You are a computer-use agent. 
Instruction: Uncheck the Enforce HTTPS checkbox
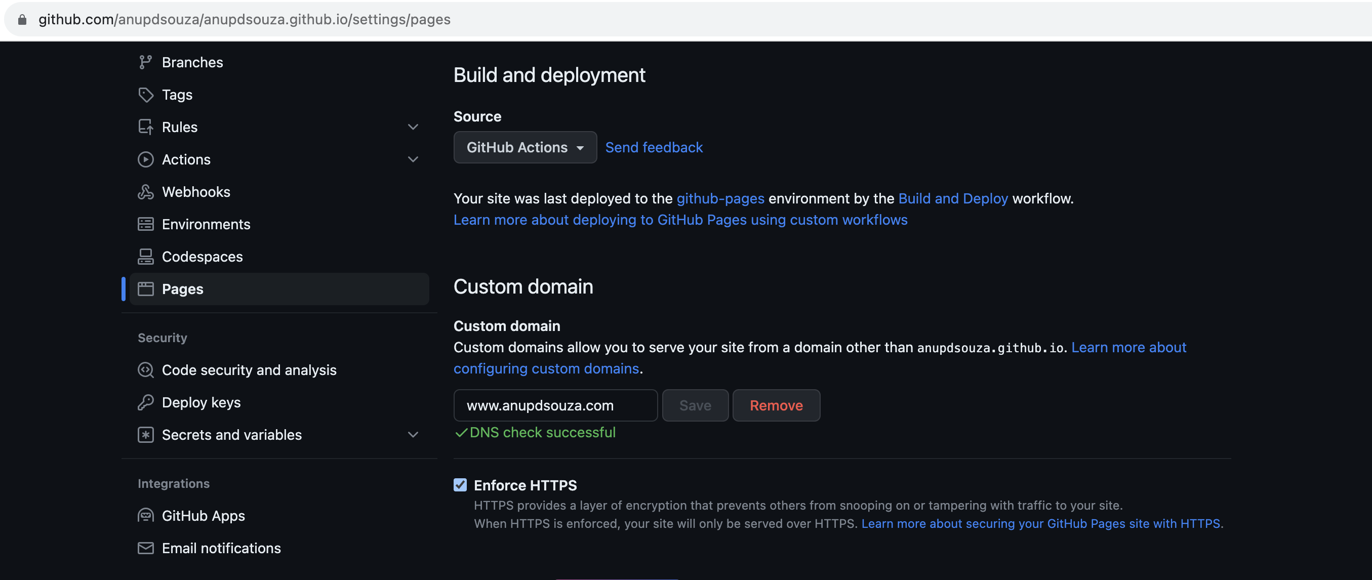460,485
